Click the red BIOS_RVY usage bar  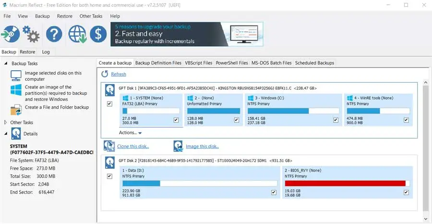(x=348, y=184)
